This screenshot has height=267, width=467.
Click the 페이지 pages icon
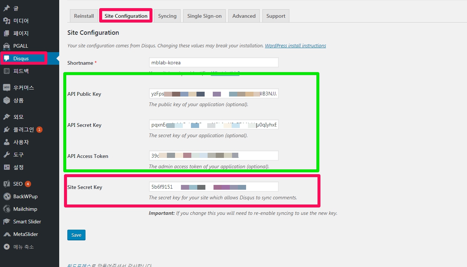[7, 33]
